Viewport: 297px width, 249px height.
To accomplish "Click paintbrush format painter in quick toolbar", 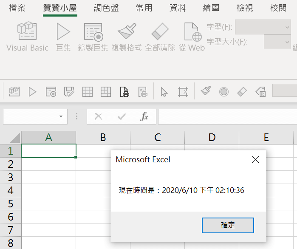I will click(206, 91).
